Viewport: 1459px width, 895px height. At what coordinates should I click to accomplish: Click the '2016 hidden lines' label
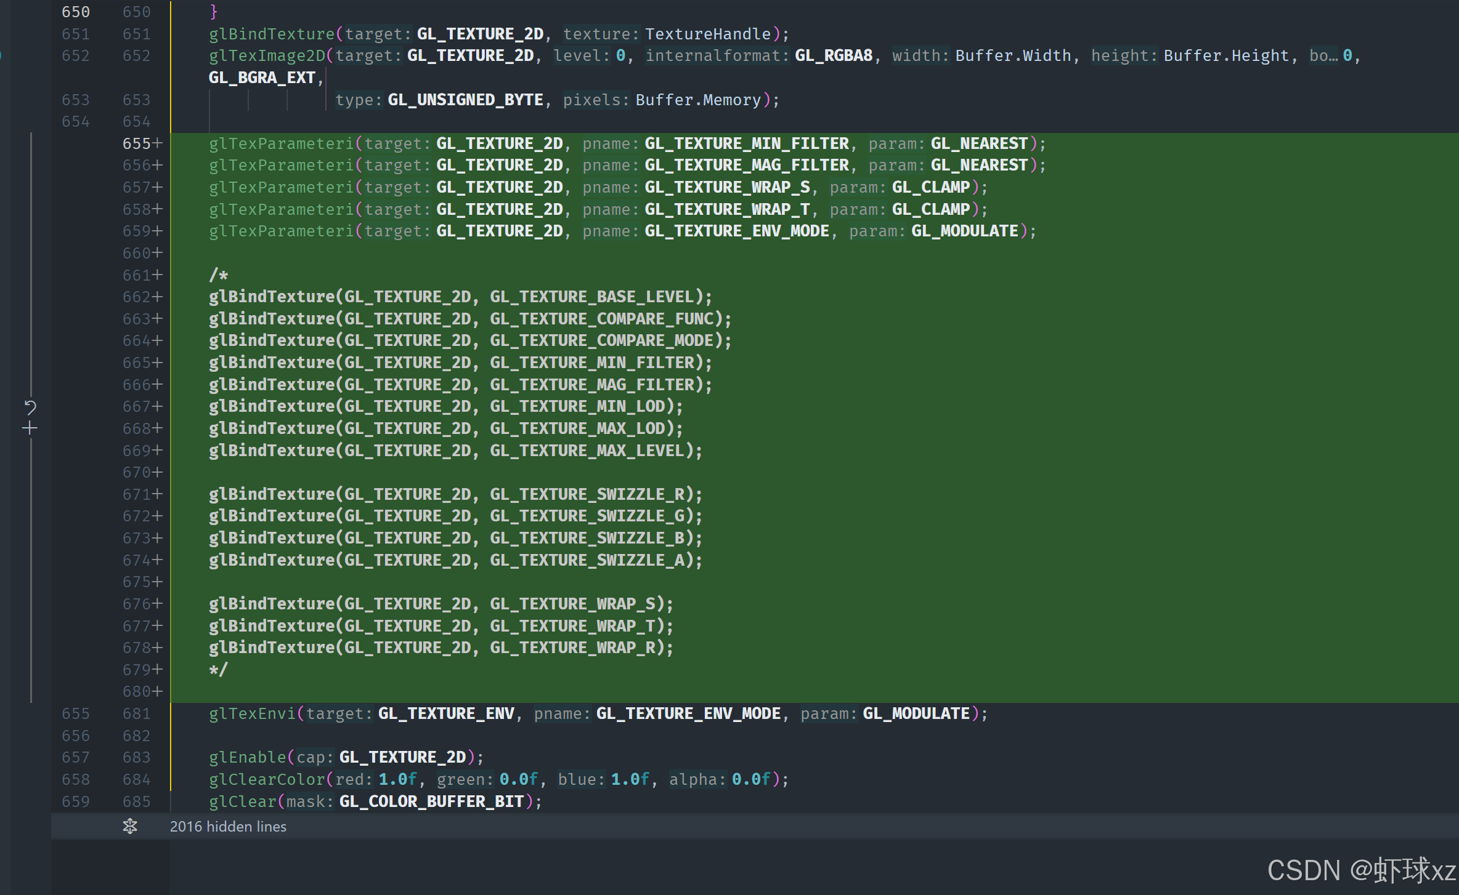pyautogui.click(x=228, y=827)
